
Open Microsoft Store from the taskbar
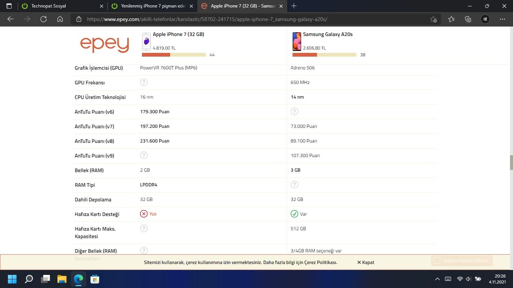[95, 279]
